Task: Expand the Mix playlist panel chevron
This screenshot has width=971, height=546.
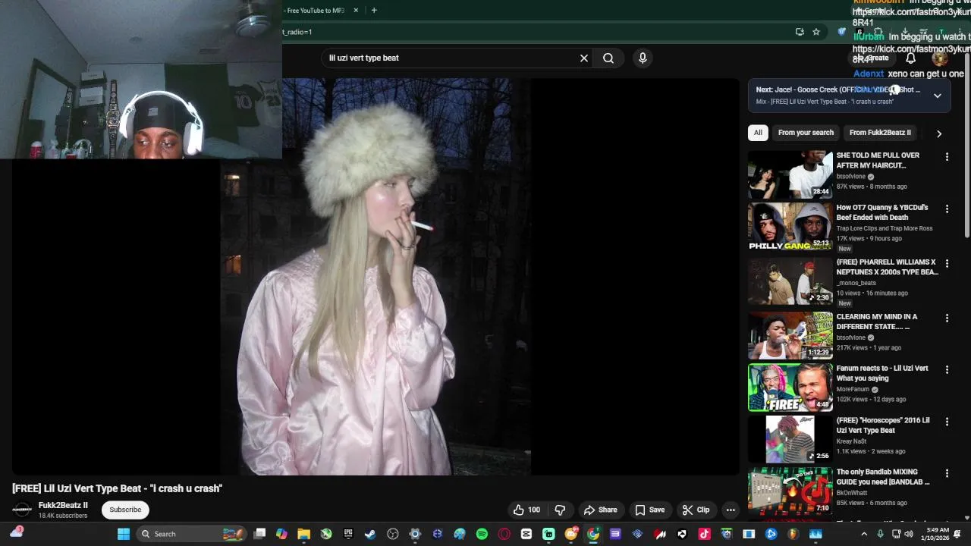Action: [x=938, y=96]
